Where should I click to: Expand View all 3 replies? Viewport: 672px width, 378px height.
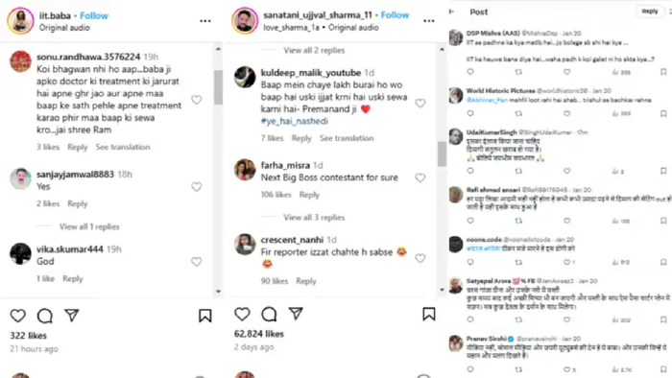314,218
